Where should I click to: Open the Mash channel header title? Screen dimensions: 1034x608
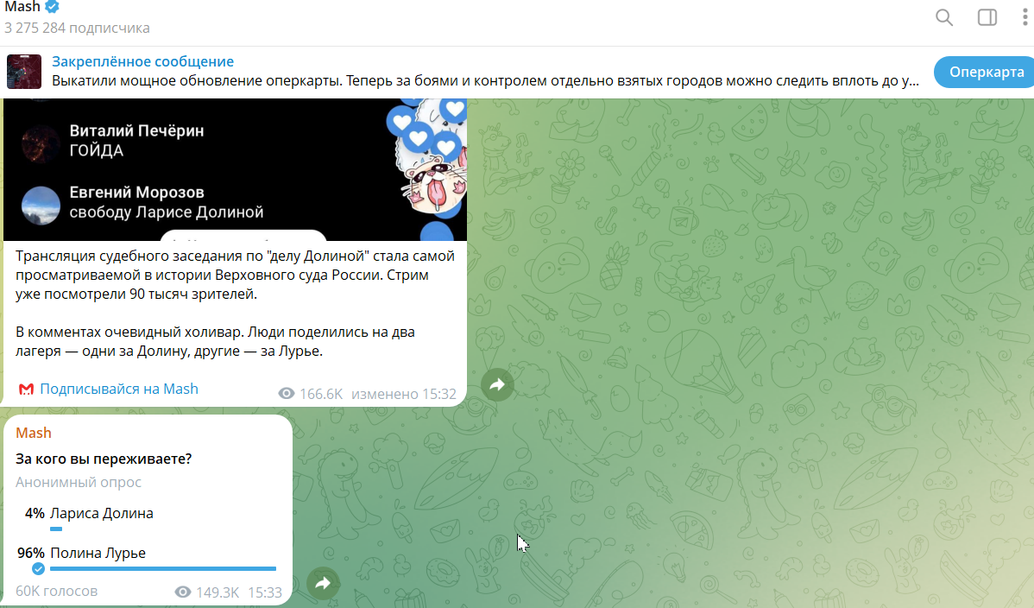(22, 8)
